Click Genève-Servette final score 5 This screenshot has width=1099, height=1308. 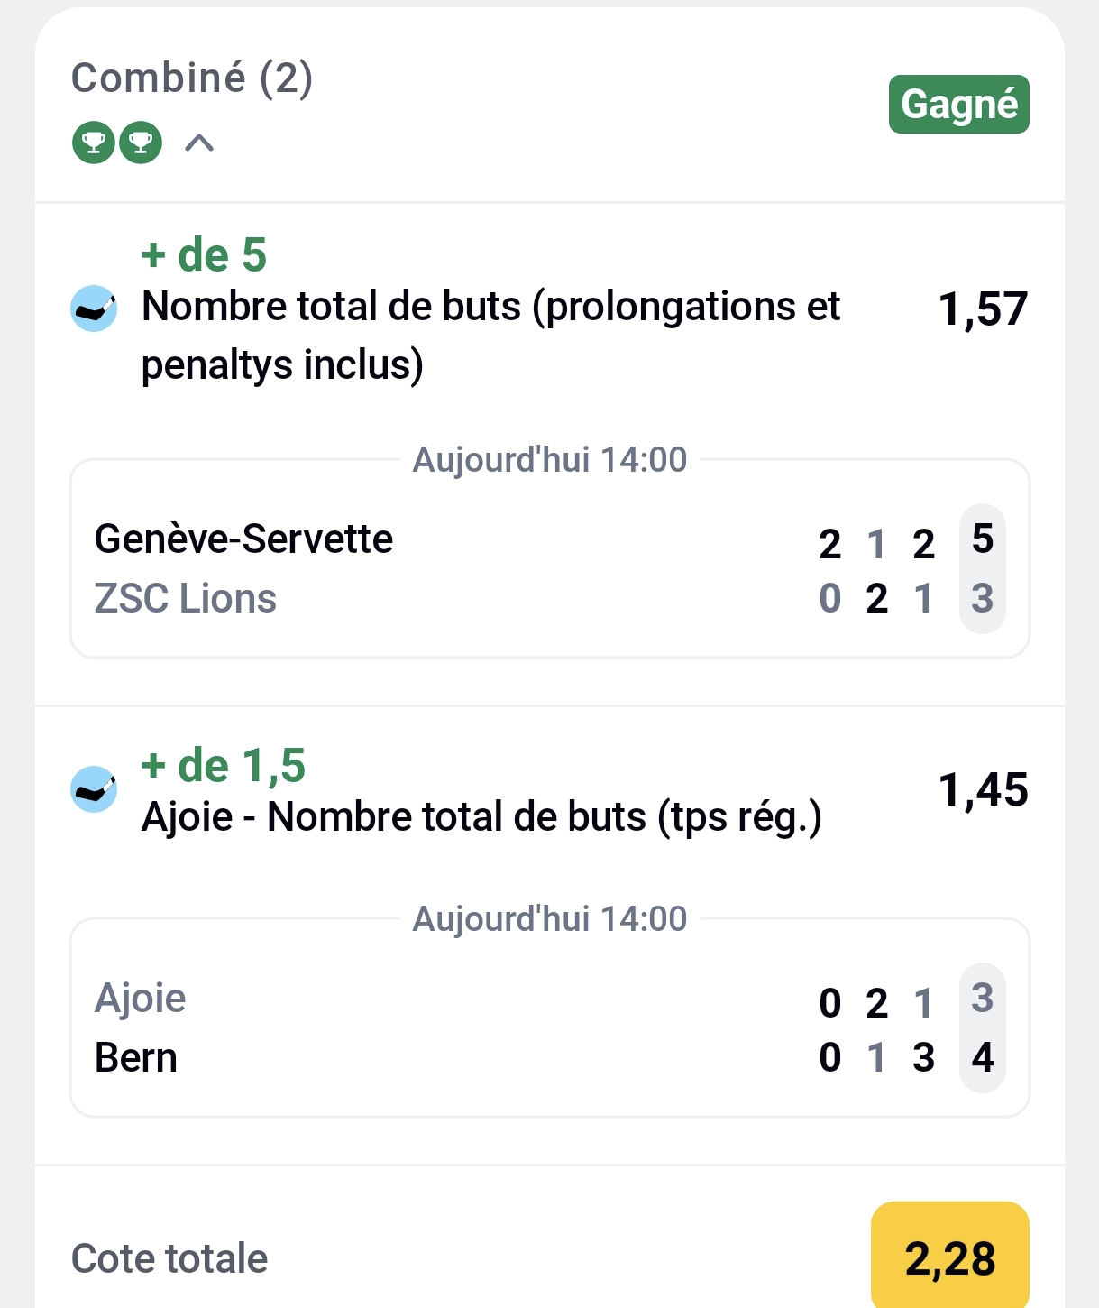point(983,539)
